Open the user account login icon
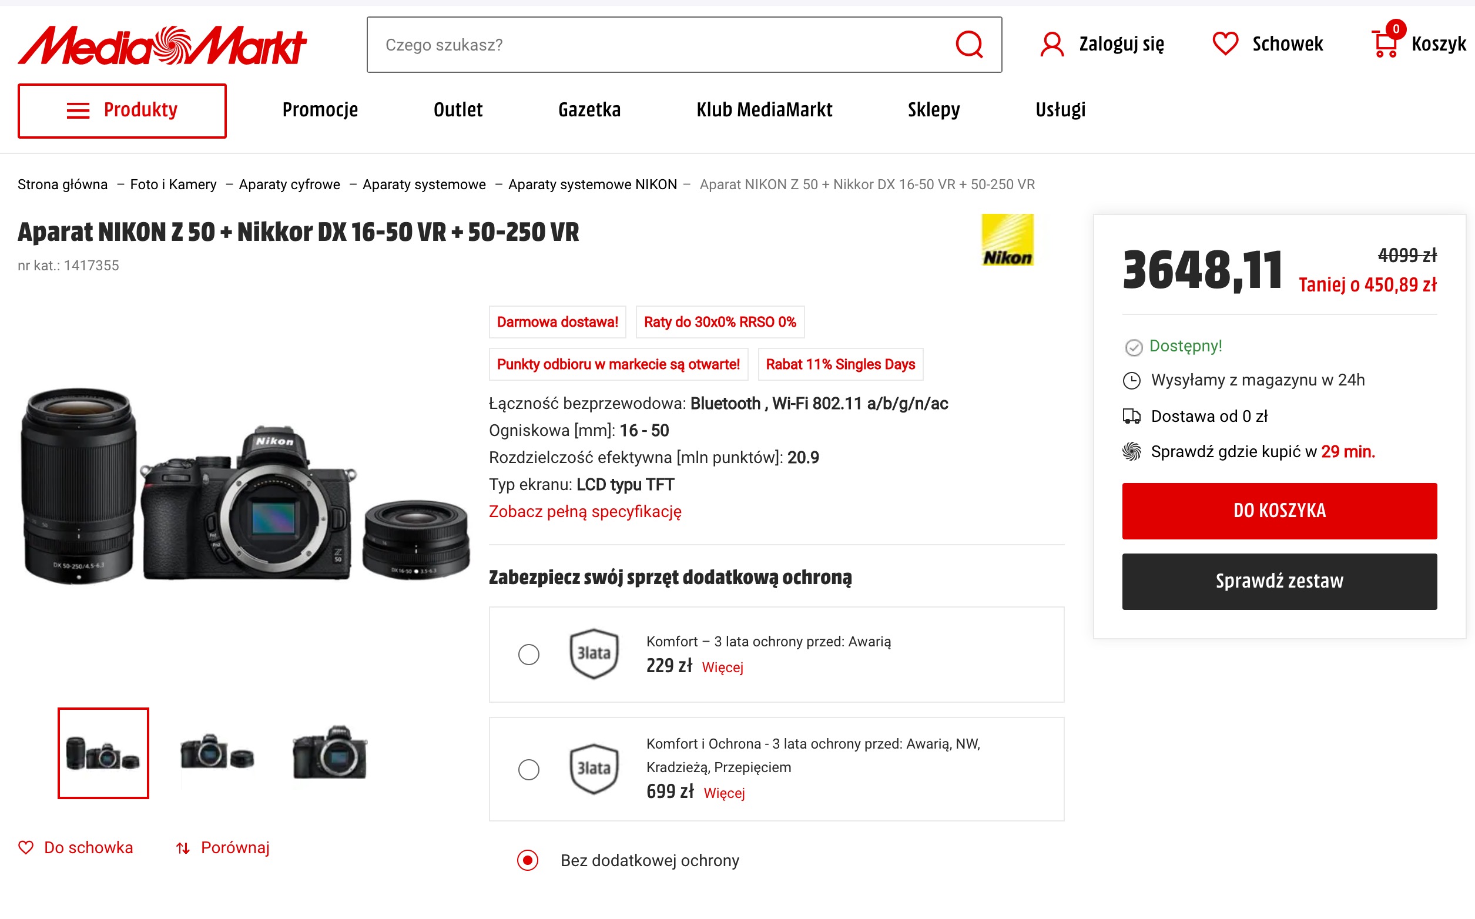This screenshot has width=1475, height=919. [x=1052, y=45]
